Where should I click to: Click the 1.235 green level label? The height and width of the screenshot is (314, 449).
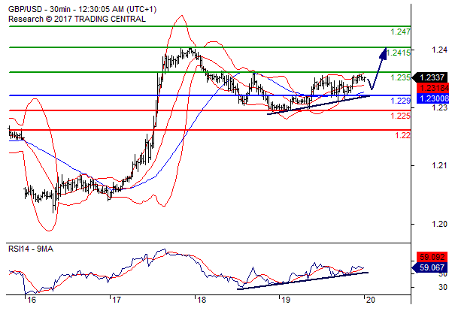400,77
